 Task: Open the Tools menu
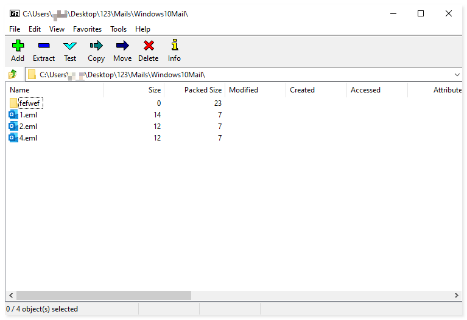(x=118, y=29)
